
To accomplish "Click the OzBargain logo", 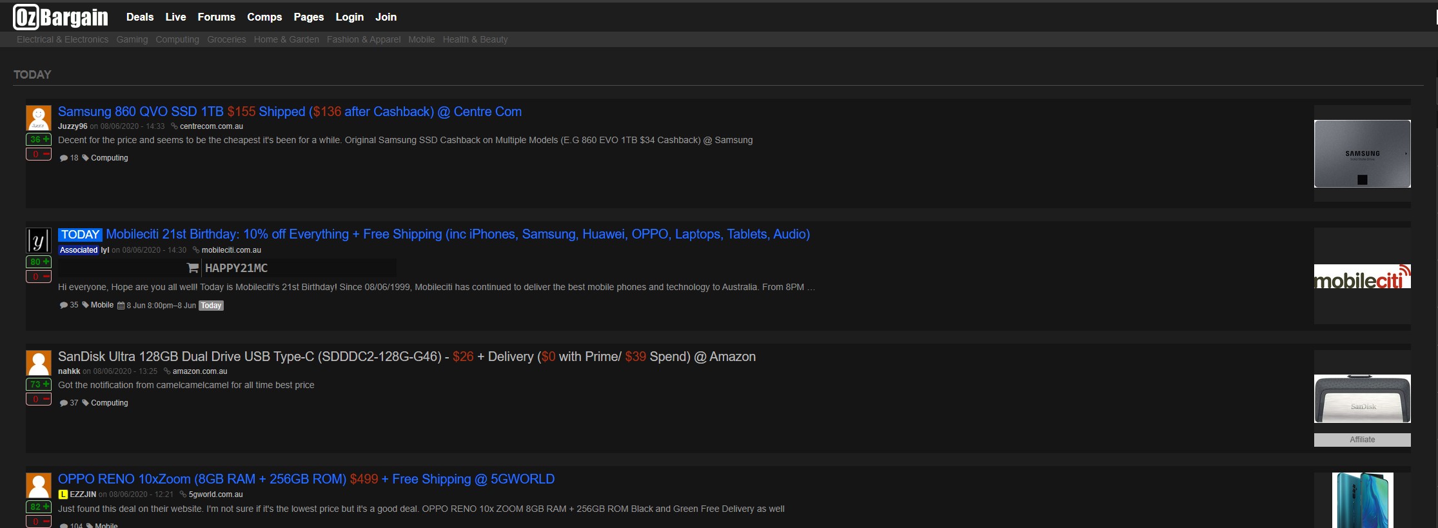I will (x=61, y=17).
